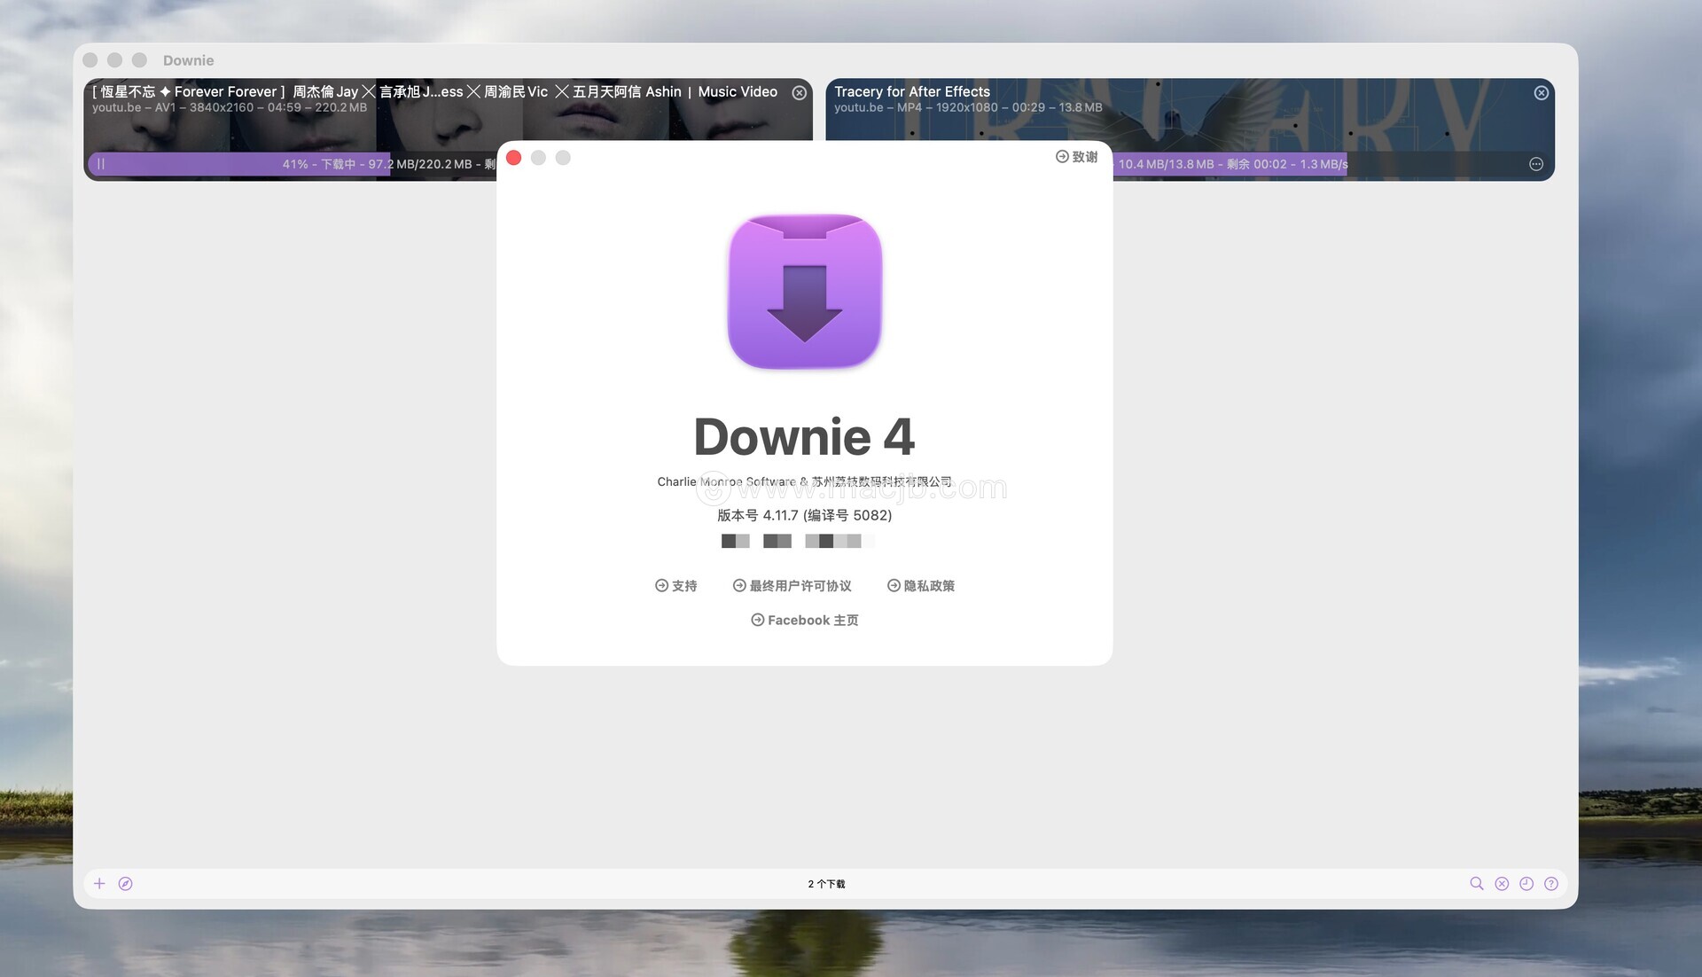Click the magnifier search icon in the bottom bar
The width and height of the screenshot is (1702, 977).
click(1476, 884)
